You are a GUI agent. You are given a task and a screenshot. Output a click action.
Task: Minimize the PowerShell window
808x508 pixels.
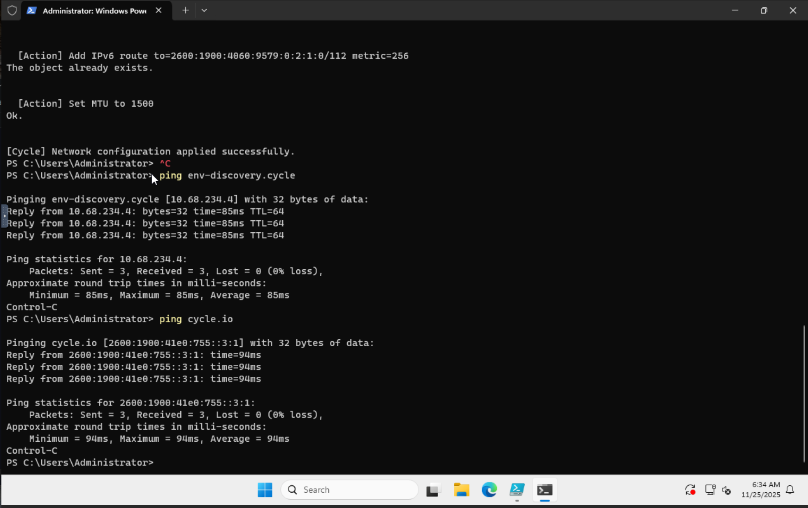(735, 10)
